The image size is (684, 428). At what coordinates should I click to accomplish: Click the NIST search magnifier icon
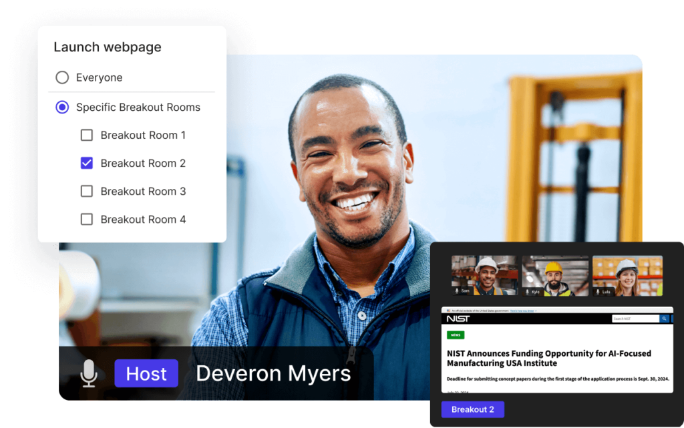pyautogui.click(x=663, y=318)
